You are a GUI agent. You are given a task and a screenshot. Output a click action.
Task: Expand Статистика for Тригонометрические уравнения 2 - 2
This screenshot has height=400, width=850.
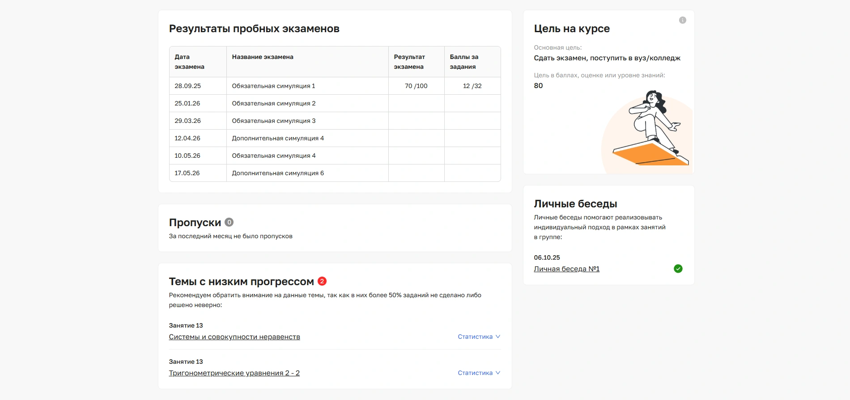[x=479, y=373]
